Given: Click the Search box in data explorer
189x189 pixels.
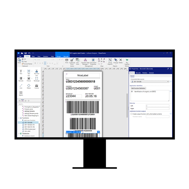Looking at the screenshot, I should (29, 104).
